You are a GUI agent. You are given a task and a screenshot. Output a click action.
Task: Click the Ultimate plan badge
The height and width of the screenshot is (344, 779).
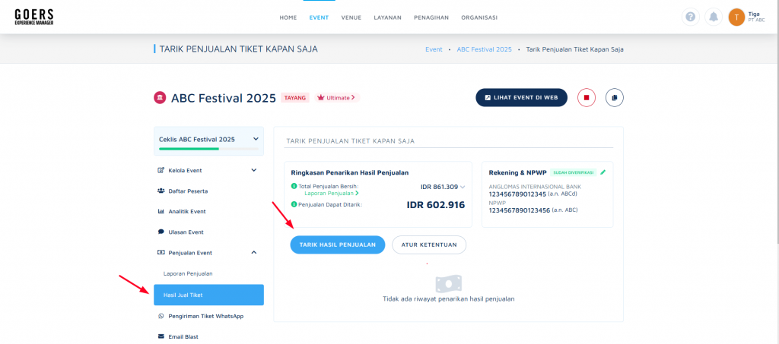[337, 98]
